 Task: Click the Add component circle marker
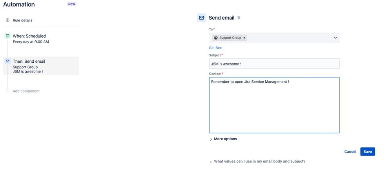point(7,91)
